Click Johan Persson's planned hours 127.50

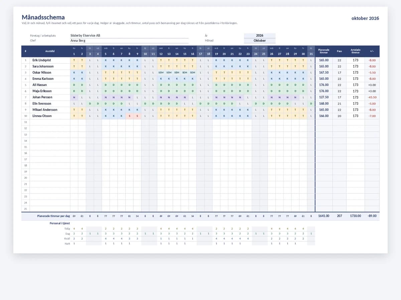[323, 97]
